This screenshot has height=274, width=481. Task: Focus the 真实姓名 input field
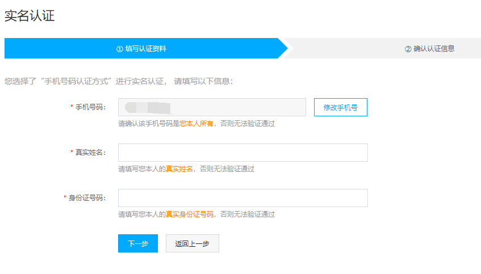point(242,153)
